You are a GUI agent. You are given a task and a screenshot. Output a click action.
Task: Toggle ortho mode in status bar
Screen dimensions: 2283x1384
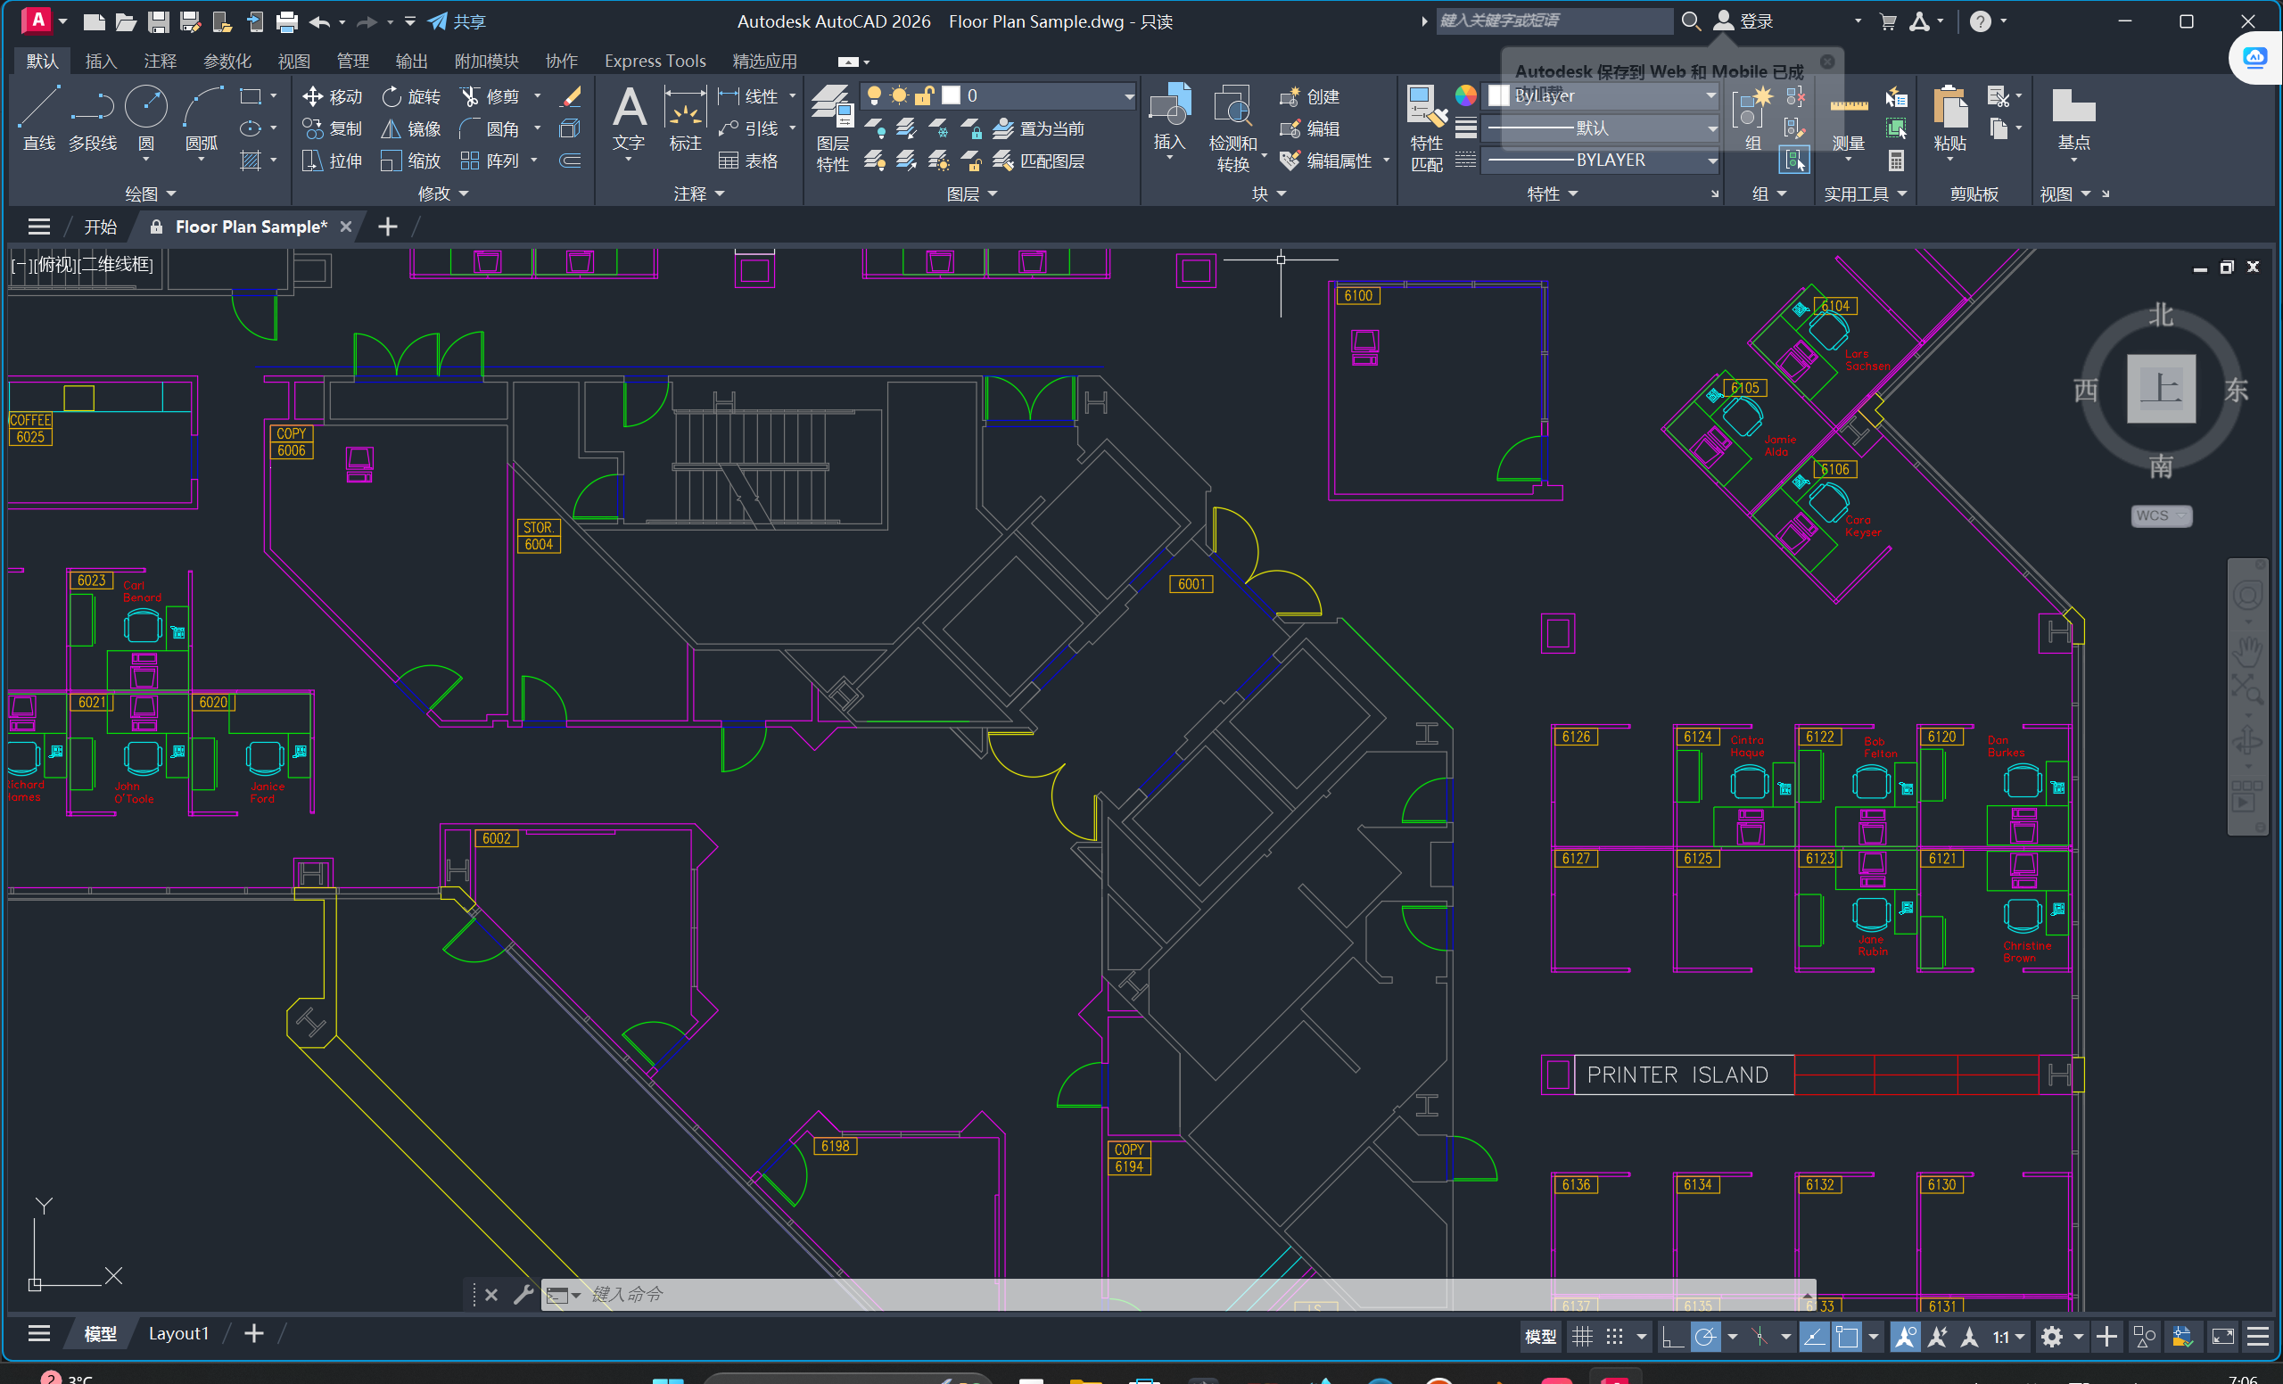click(1672, 1336)
